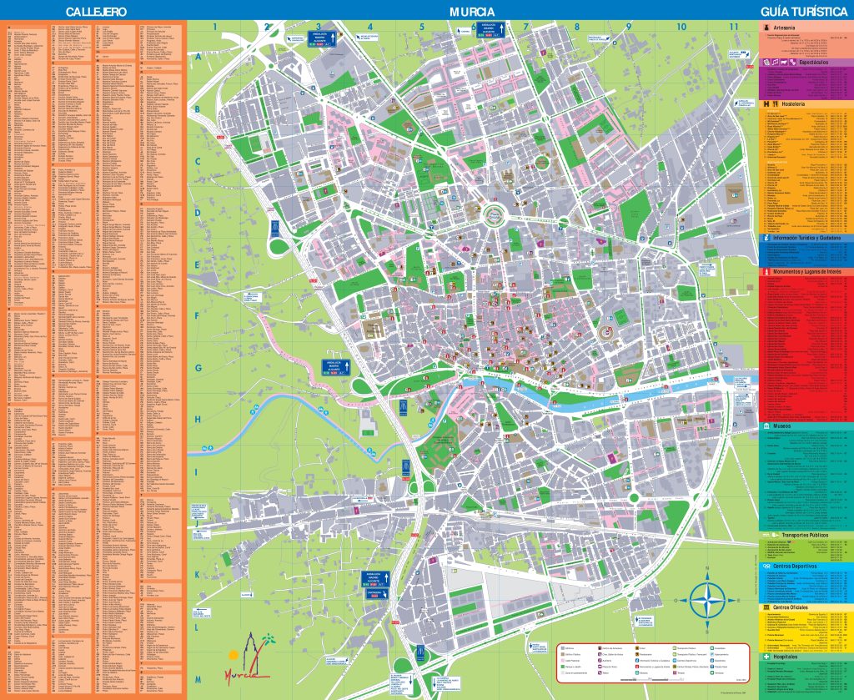Click the Templo icon in the legend
The height and width of the screenshot is (700, 854).
pos(674,673)
